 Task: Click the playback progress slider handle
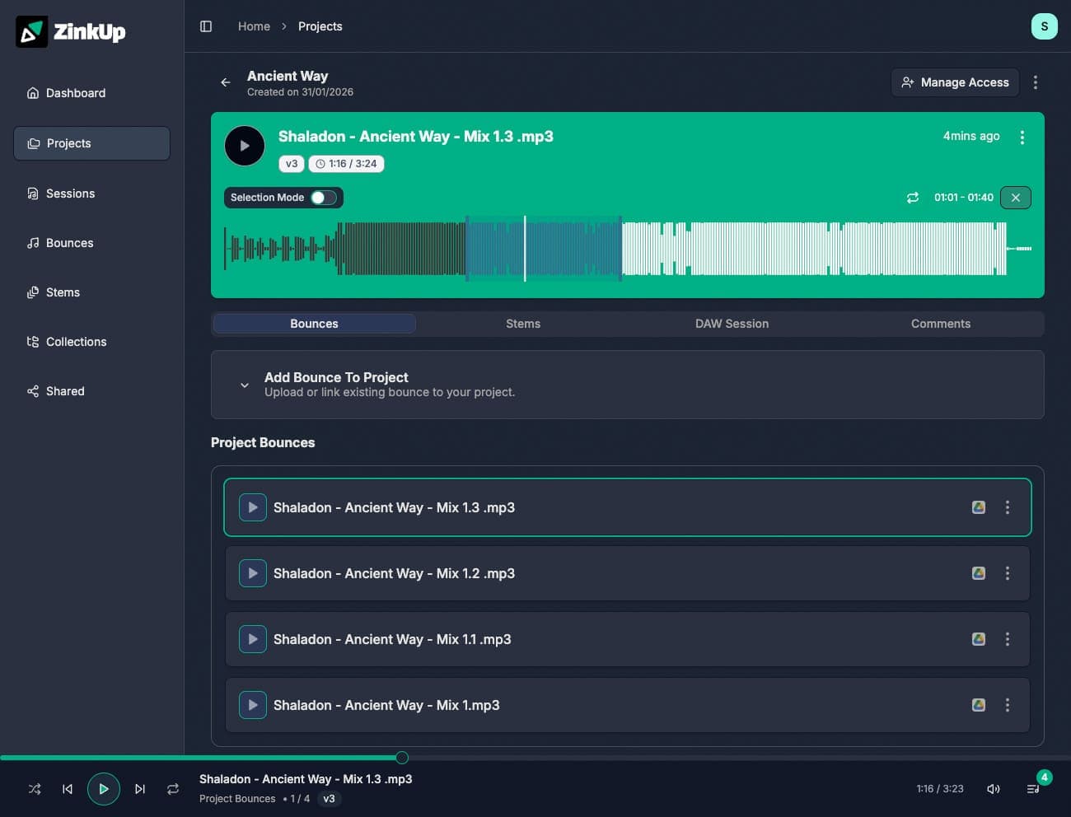401,757
